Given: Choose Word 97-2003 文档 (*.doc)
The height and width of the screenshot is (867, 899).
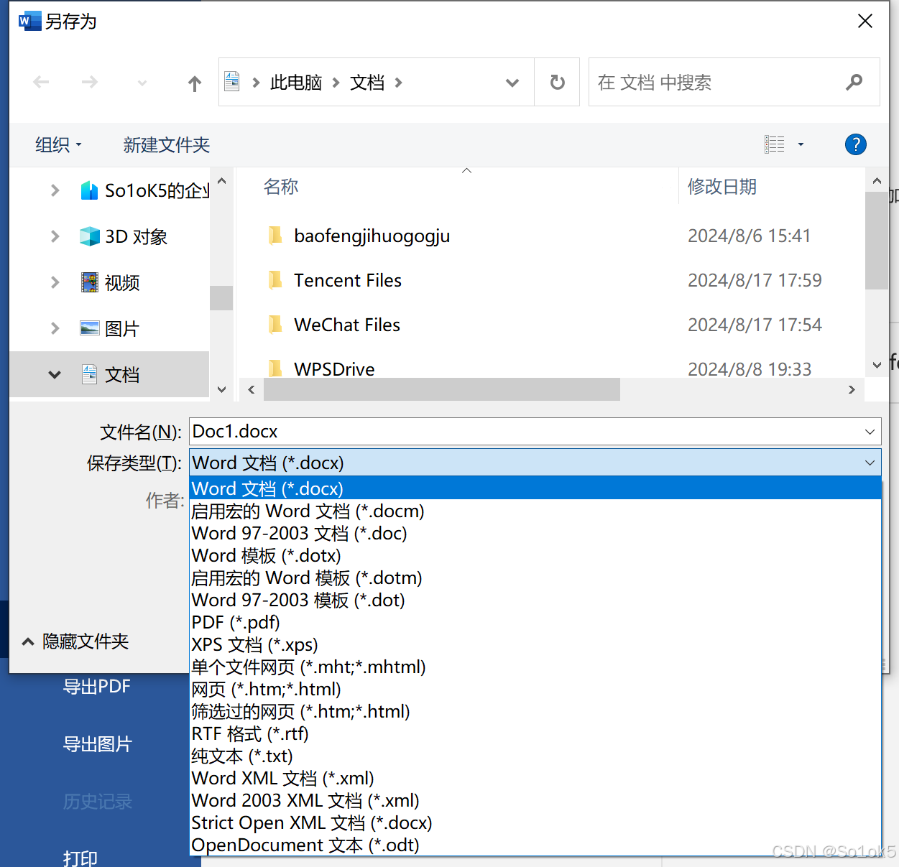Looking at the screenshot, I should click(x=535, y=533).
